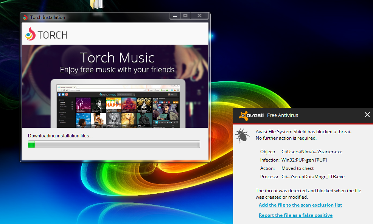The height and width of the screenshot is (224, 373).
Task: Click Report the file as a false positive
Action: pos(295,215)
